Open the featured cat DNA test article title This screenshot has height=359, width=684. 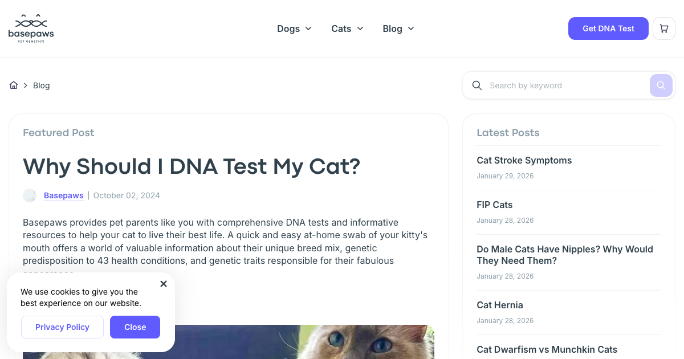pyautogui.click(x=192, y=166)
